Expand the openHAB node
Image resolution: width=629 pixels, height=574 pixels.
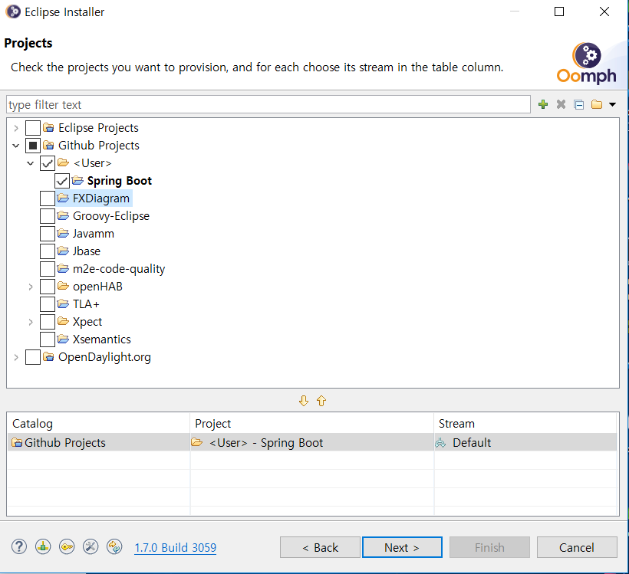[31, 287]
